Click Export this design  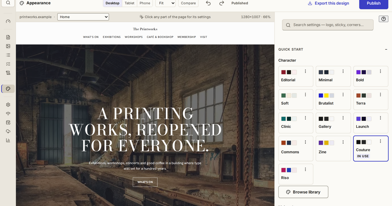click(x=329, y=3)
